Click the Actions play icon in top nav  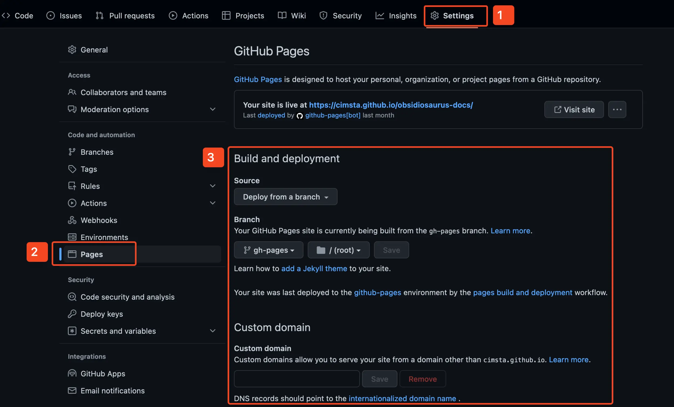click(x=173, y=16)
